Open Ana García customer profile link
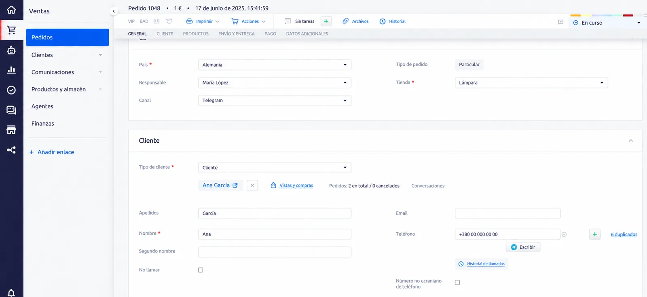 click(220, 185)
